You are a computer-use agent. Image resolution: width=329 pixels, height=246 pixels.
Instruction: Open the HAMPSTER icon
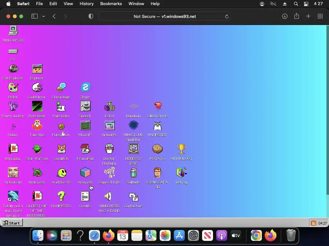tap(157, 126)
